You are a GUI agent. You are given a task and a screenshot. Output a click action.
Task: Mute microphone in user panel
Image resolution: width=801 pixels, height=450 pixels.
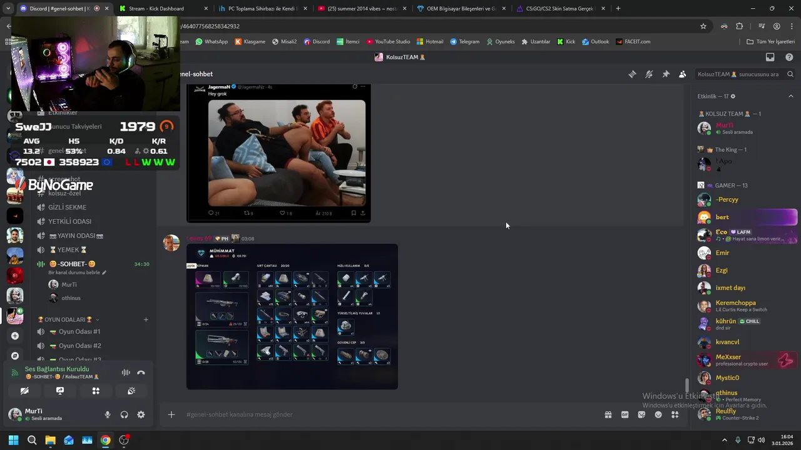click(x=108, y=414)
